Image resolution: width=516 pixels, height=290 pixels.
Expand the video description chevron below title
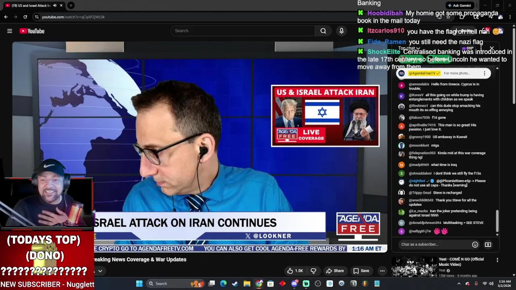(100, 271)
